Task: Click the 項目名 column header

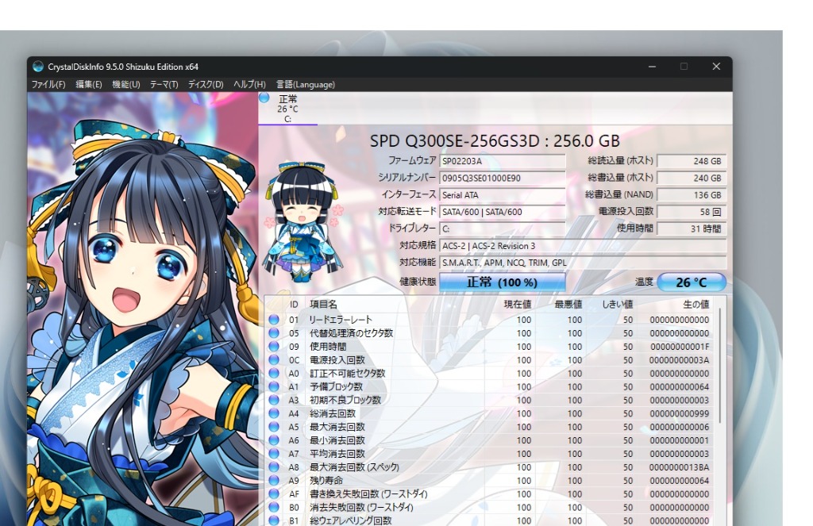Action: click(x=323, y=304)
